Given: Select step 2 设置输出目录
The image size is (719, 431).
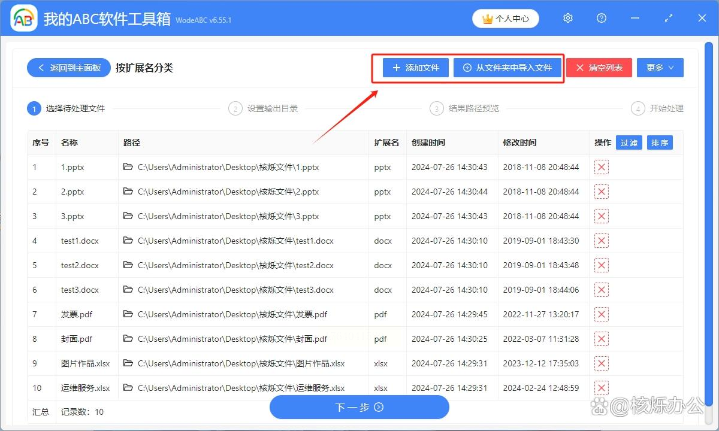Looking at the screenshot, I should [264, 108].
